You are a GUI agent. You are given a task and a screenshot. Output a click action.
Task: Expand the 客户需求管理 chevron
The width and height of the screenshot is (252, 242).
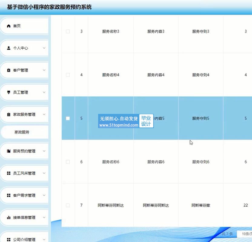click(44, 195)
